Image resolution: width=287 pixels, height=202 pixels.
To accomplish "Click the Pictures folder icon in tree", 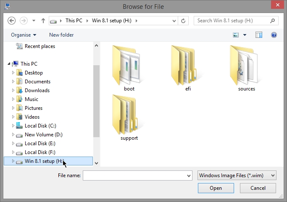I will 19,108.
